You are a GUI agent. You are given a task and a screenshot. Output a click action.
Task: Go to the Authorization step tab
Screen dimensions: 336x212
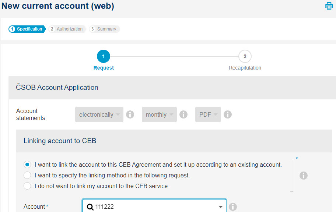point(67,29)
